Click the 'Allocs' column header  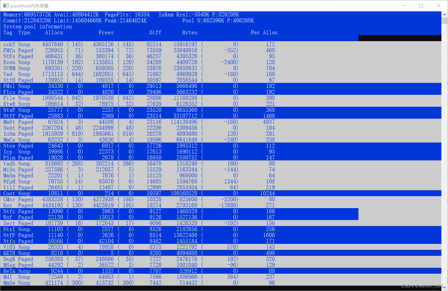(x=54, y=32)
